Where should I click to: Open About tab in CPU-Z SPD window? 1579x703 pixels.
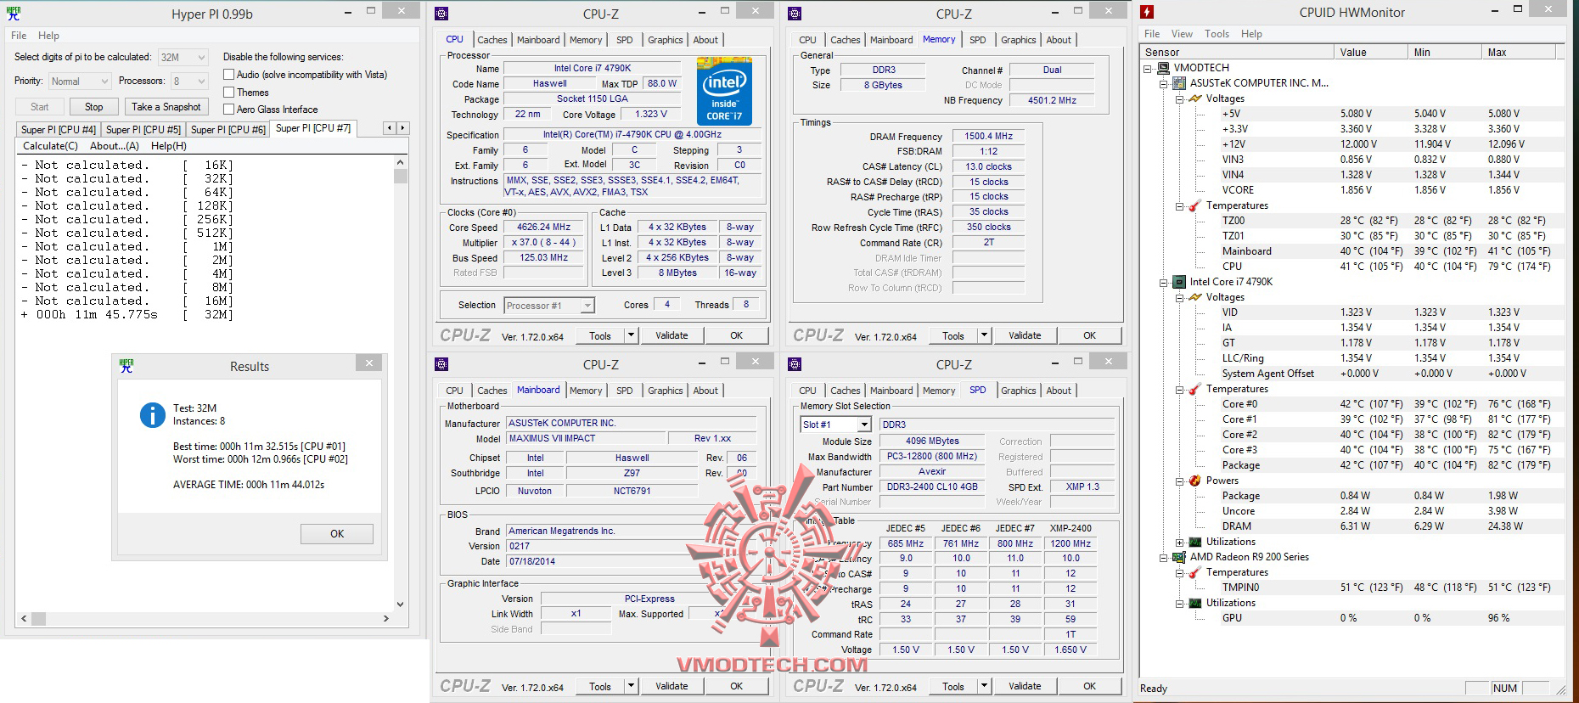click(x=1059, y=391)
